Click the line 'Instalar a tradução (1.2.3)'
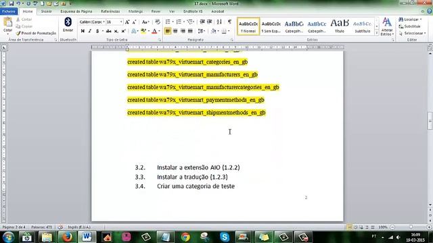 pos(192,177)
